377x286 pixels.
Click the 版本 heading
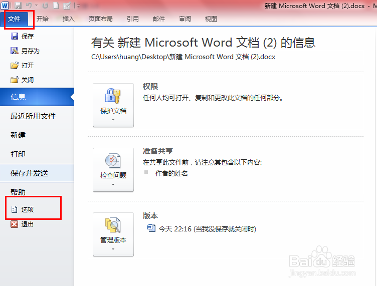click(x=150, y=216)
